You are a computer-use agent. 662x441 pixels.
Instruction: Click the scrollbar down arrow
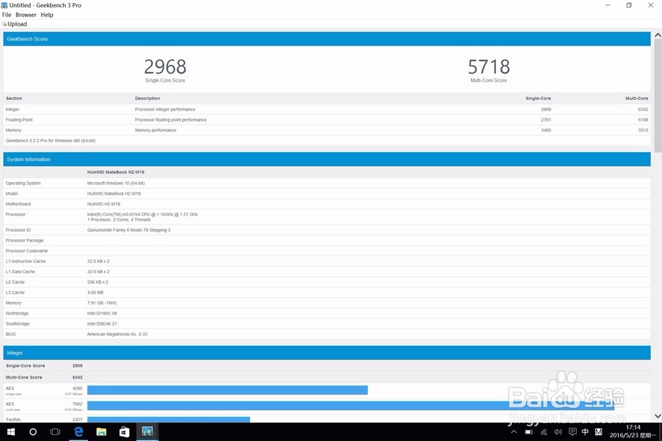point(658,416)
